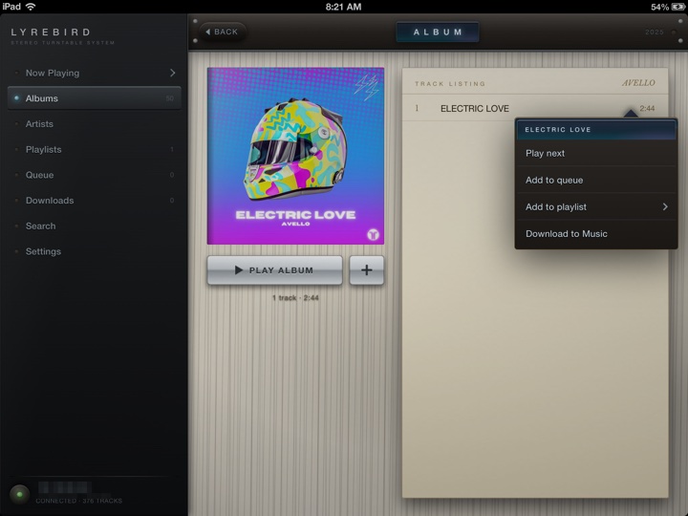
Task: Click the 2025 year label in header
Action: [x=655, y=32]
